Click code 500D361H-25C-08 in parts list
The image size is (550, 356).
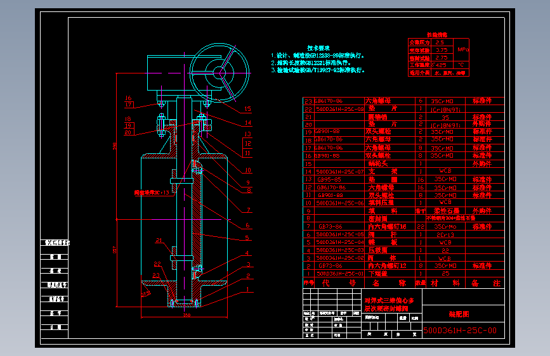340,109
